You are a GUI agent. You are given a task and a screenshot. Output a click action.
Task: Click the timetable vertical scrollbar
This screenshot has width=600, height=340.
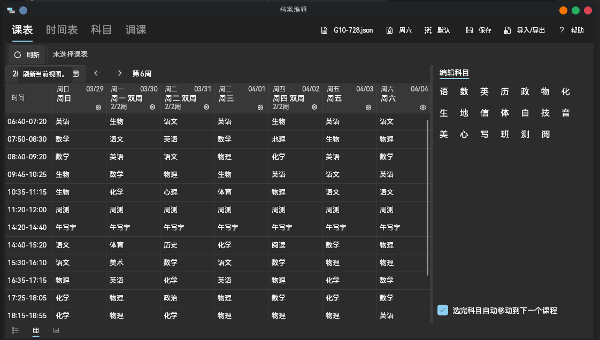click(x=427, y=198)
